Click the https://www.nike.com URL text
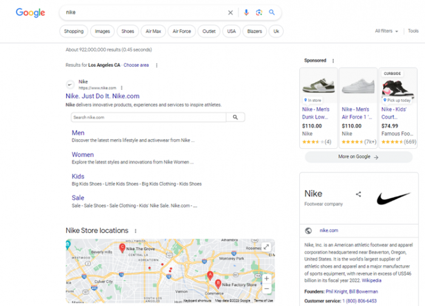The image size is (425, 306). pos(97,88)
